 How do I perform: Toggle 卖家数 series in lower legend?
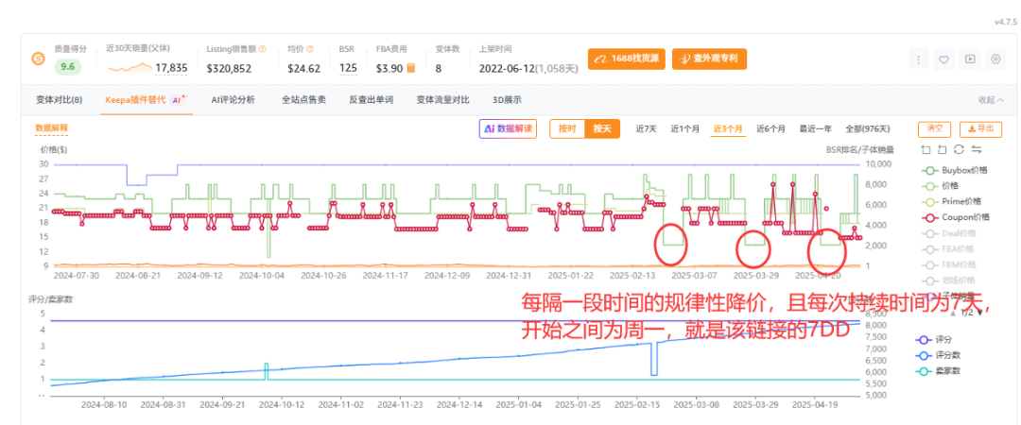[937, 371]
